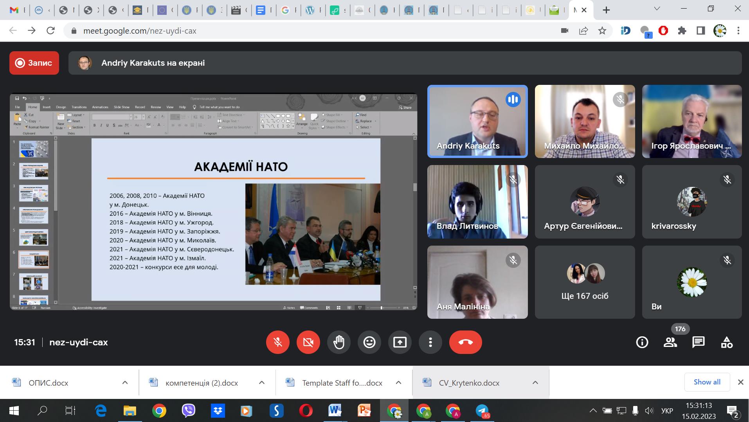Open Chrome extensions puzzle icon
The width and height of the screenshot is (749, 422).
click(682, 31)
